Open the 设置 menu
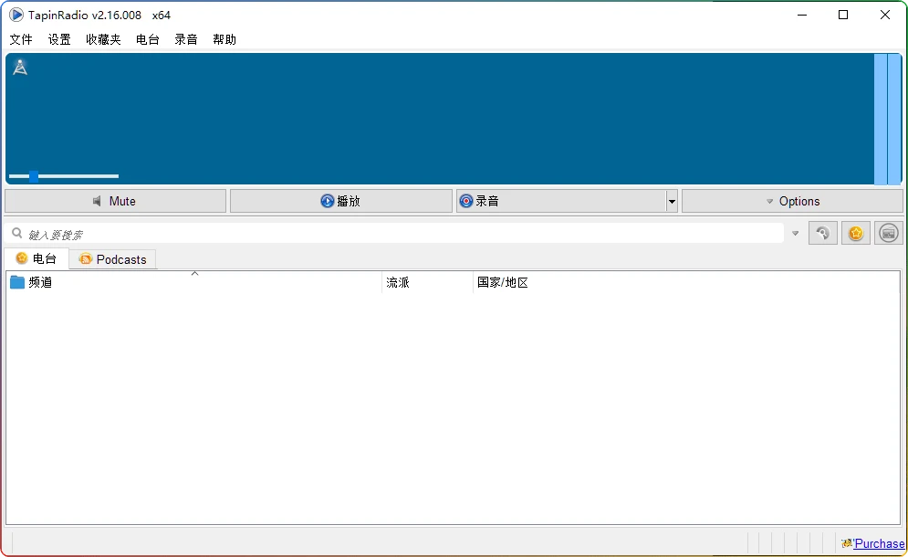Image resolution: width=908 pixels, height=557 pixels. [x=59, y=39]
